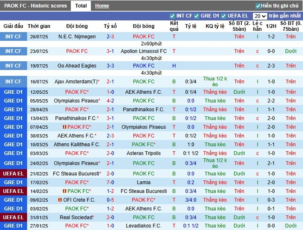Click Olympiakos Piraeus opponent on 07/04/25 row
Viewport: 303px width, 230px height.
143,127
